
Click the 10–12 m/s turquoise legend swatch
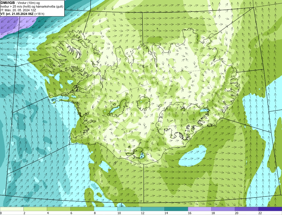coord(129,209)
